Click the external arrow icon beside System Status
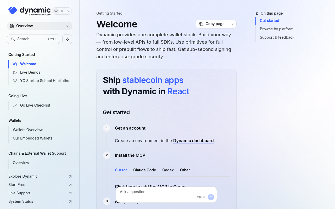The image size is (335, 209). 70,202
